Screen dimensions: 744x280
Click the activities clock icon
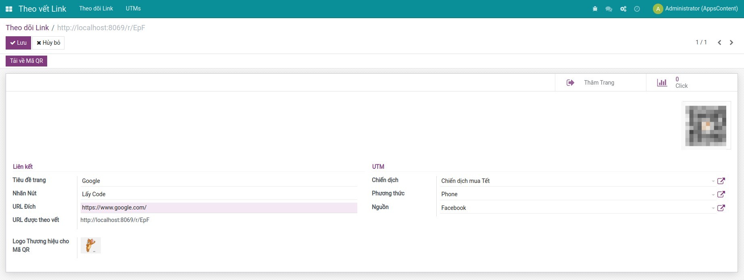click(637, 9)
